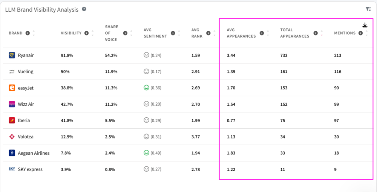Click the Aegean Airlines brand logo
The image size is (377, 192).
pos(12,153)
